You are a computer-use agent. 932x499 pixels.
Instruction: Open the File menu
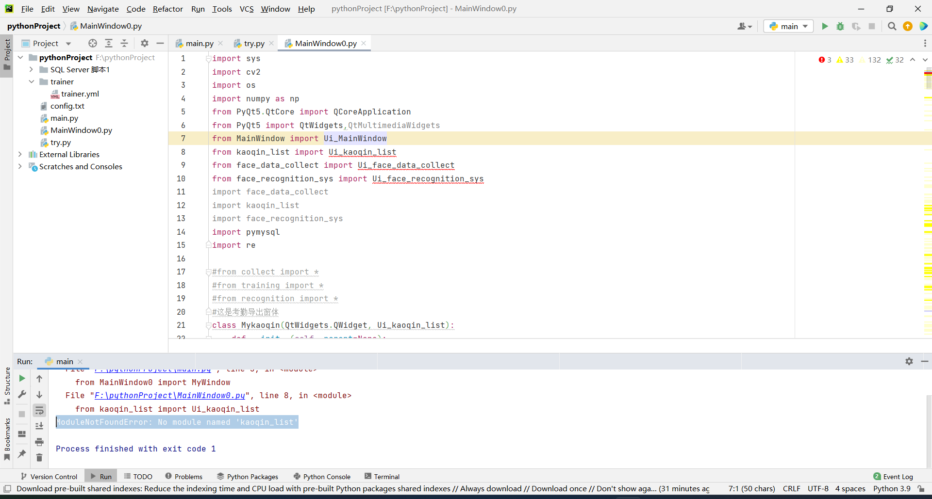point(27,9)
